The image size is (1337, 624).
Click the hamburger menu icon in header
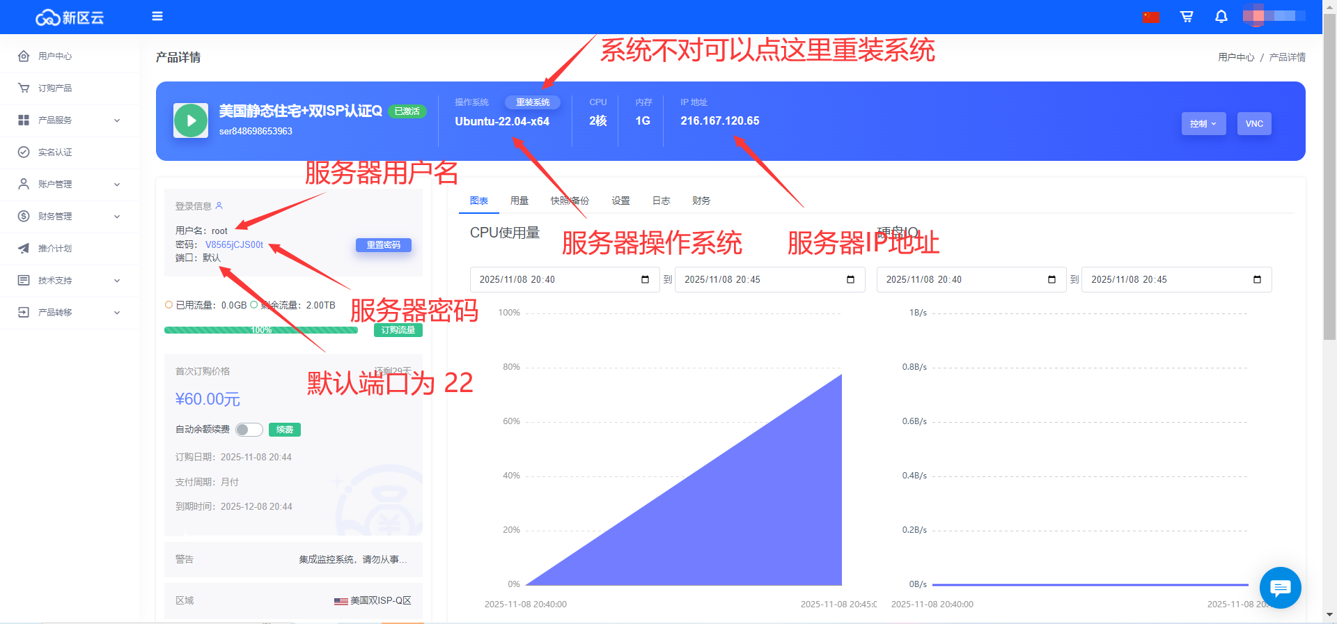coord(157,16)
